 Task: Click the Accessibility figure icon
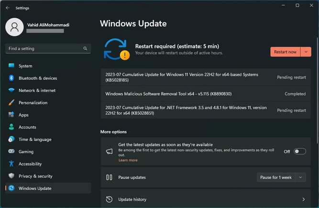coord(11,164)
